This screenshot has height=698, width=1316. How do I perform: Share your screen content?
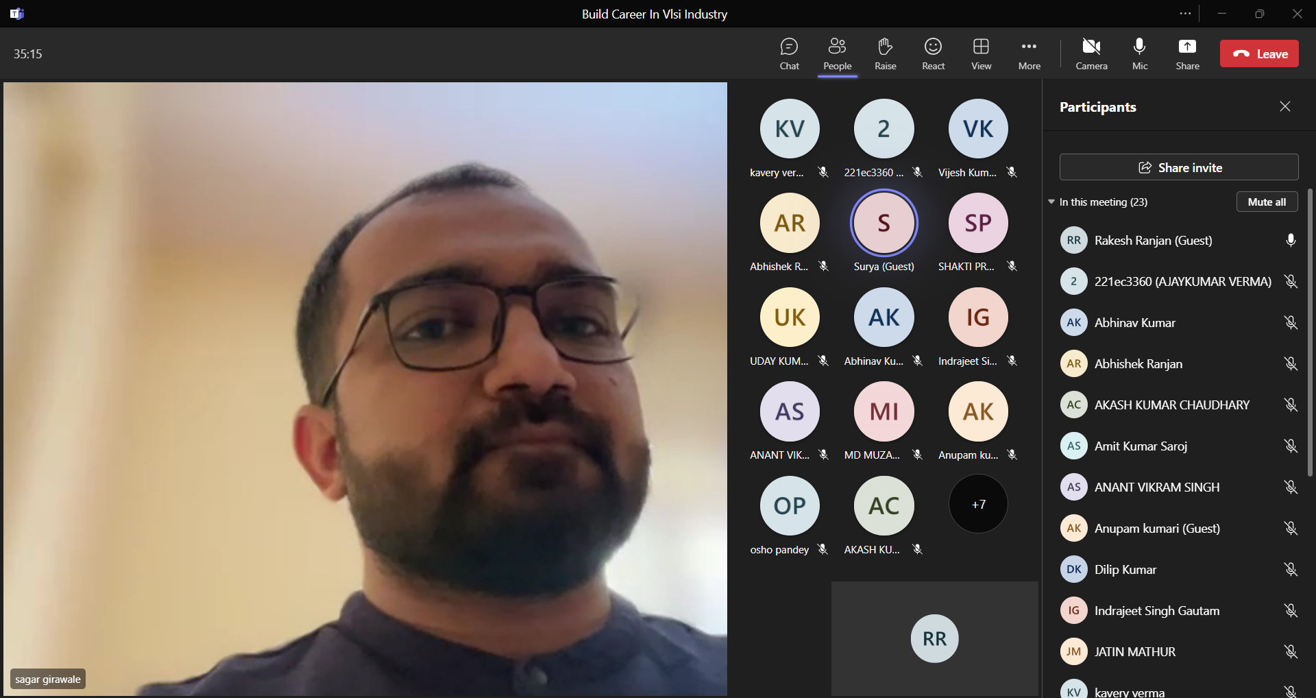point(1187,54)
